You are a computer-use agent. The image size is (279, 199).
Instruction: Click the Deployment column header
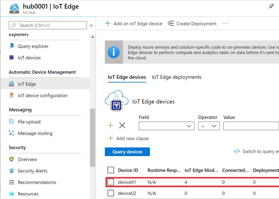(266, 170)
